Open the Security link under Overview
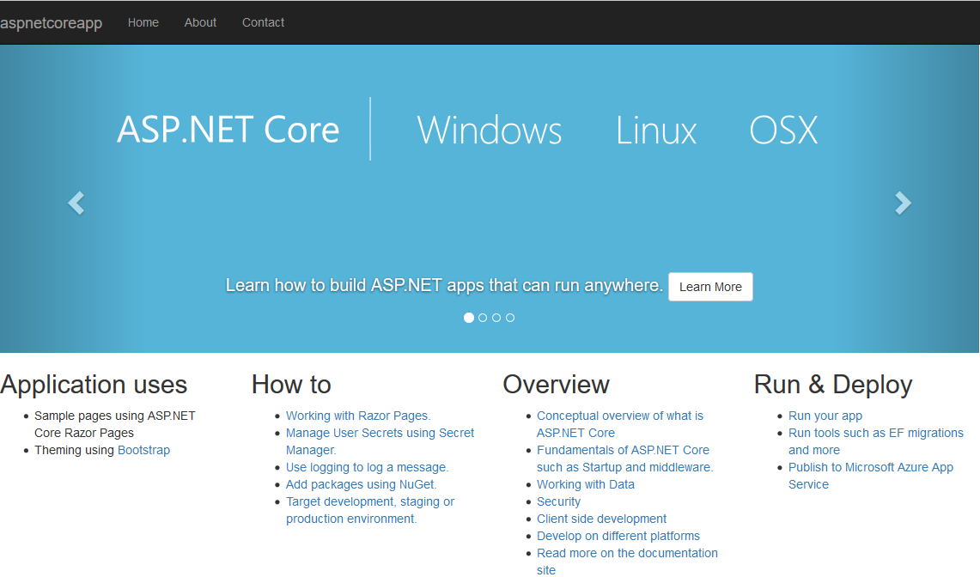Screen dimensions: 980x577 point(558,501)
